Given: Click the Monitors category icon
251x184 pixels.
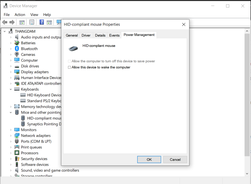Looking at the screenshot, I should pos(17,129).
